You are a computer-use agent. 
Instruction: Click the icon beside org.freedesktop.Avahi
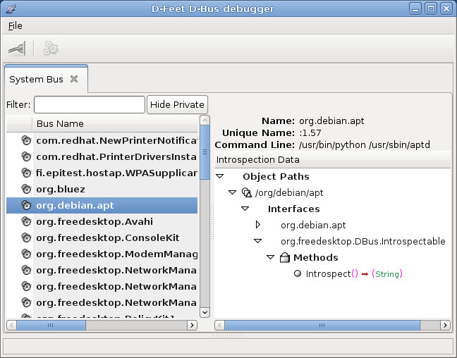[26, 221]
